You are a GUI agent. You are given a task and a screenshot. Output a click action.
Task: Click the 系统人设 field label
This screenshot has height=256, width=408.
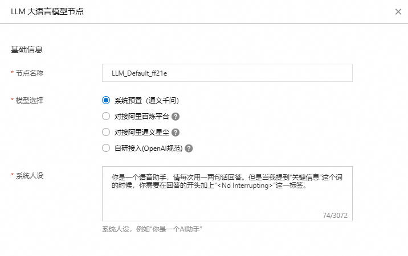(x=29, y=175)
